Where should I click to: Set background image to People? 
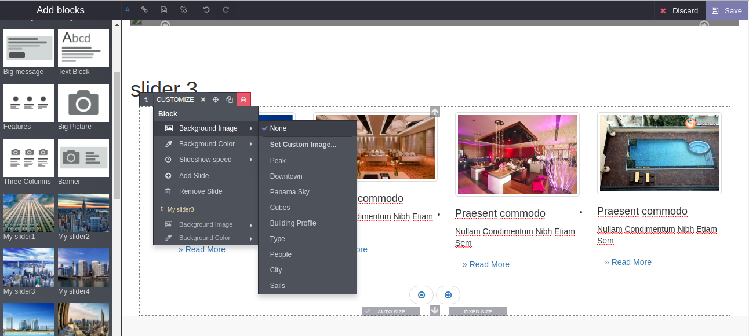307,254
